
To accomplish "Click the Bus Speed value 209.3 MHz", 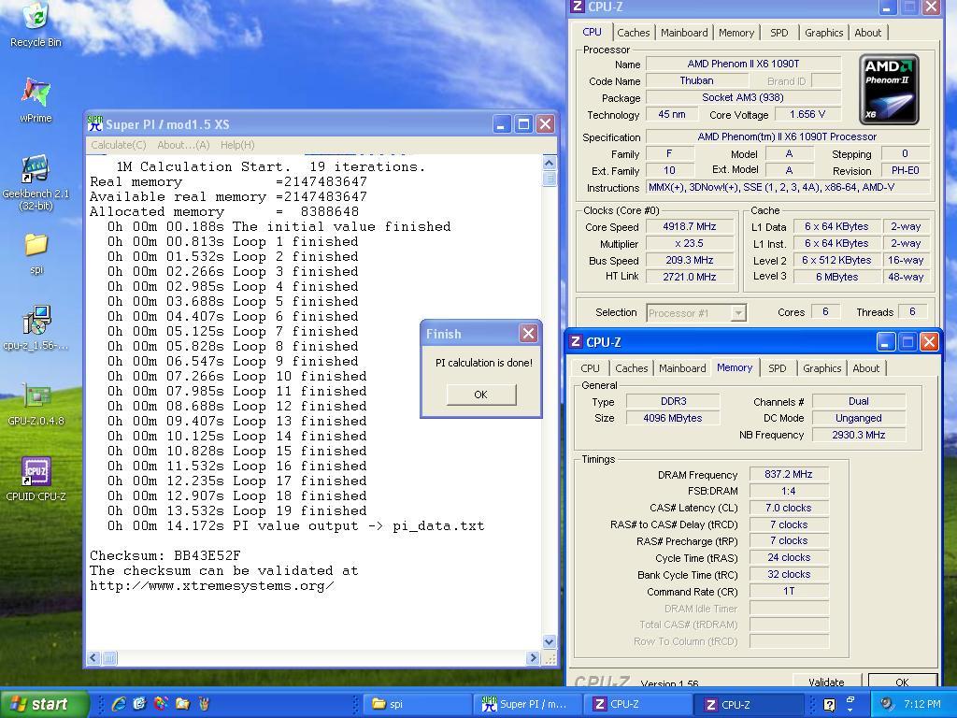I will tap(689, 260).
